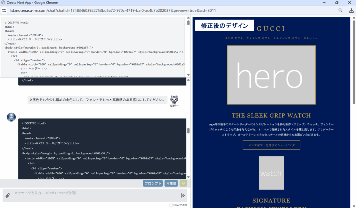Click the チルドレンズ ギフト nav link
The width and height of the screenshot is (356, 208).
point(287,38)
